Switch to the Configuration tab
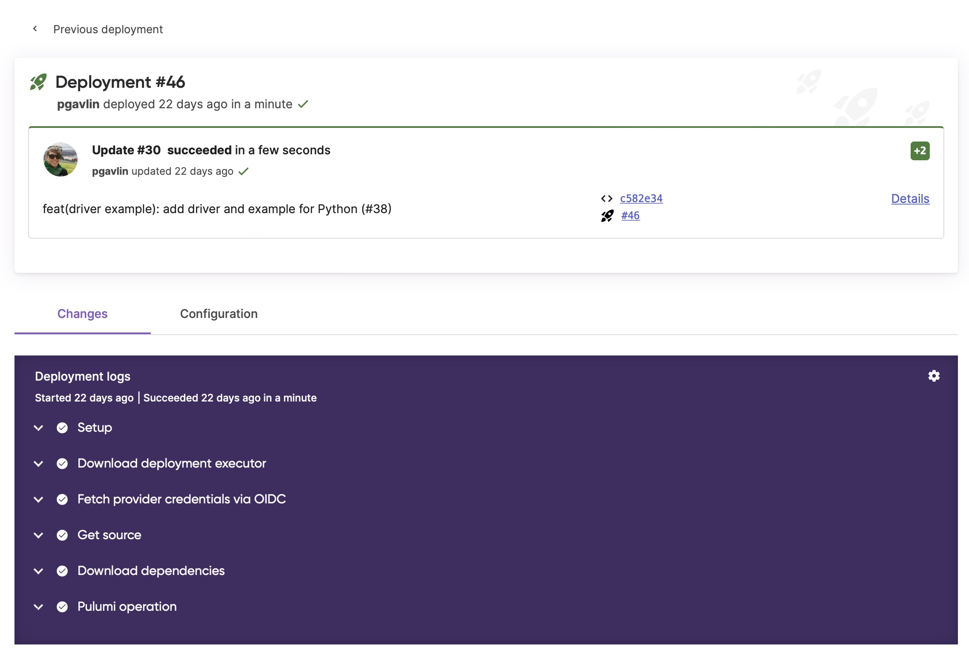The height and width of the screenshot is (653, 969). click(219, 314)
